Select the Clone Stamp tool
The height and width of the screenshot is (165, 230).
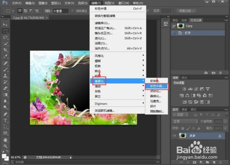tap(5, 76)
